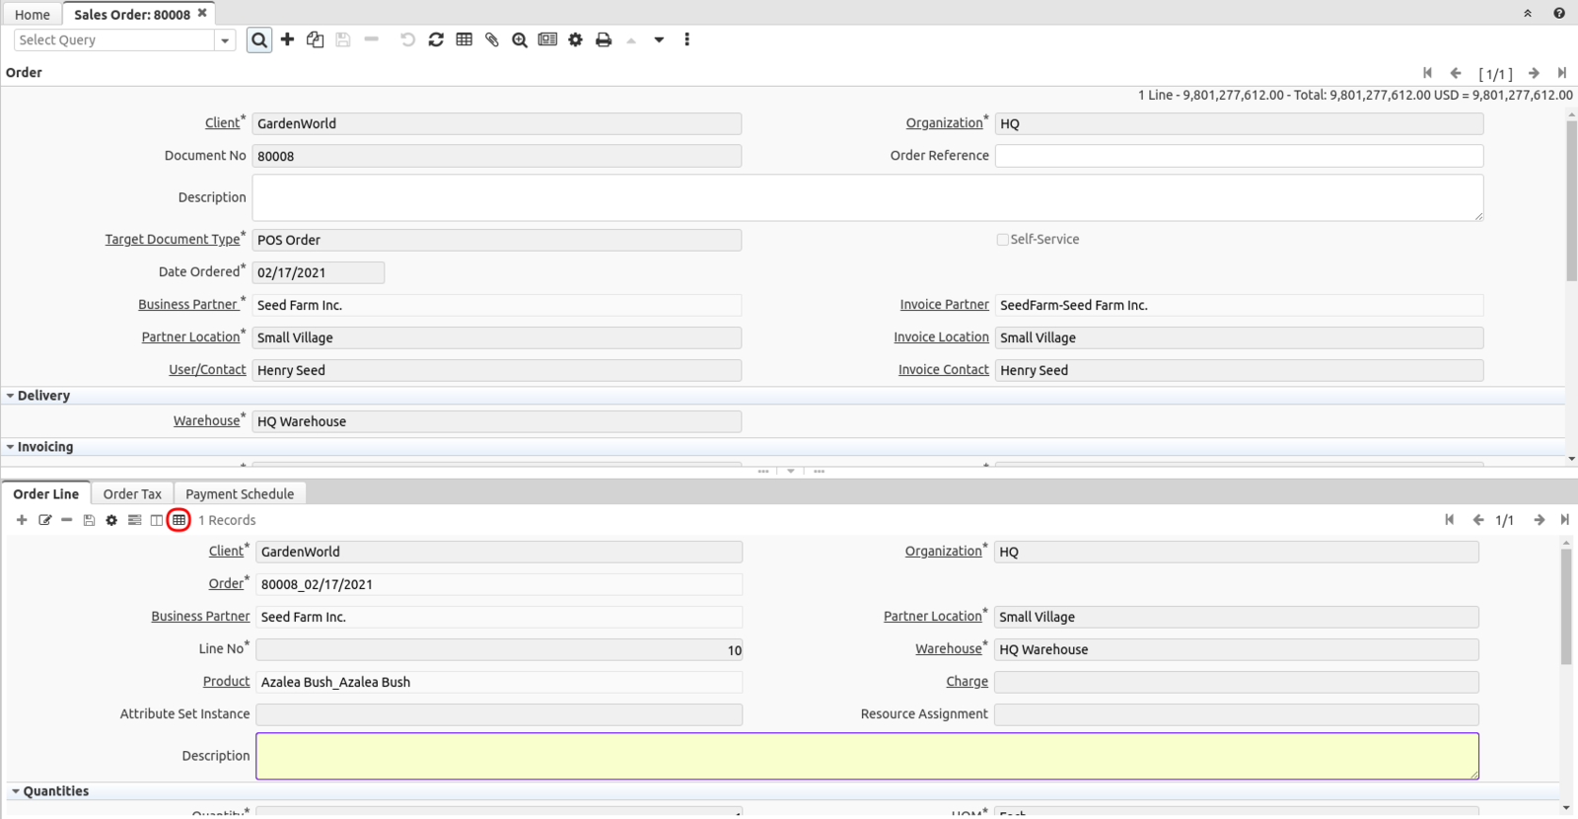Collapse the Quantities section
Screen dimensions: 1578x819
16,791
